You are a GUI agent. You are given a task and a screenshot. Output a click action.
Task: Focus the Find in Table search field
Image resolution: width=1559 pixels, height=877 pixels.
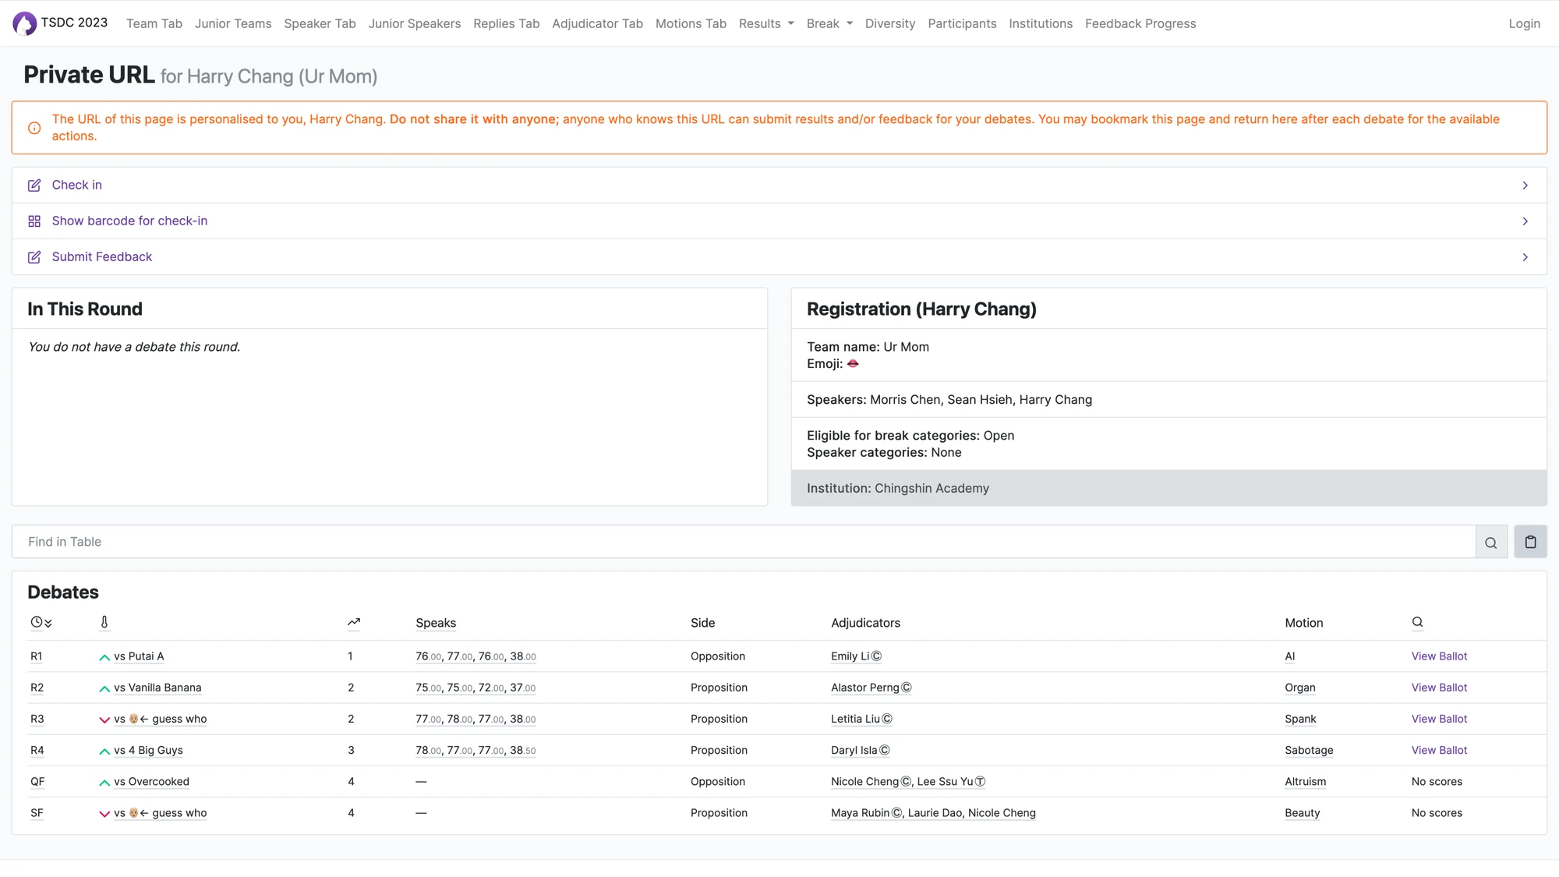click(741, 542)
